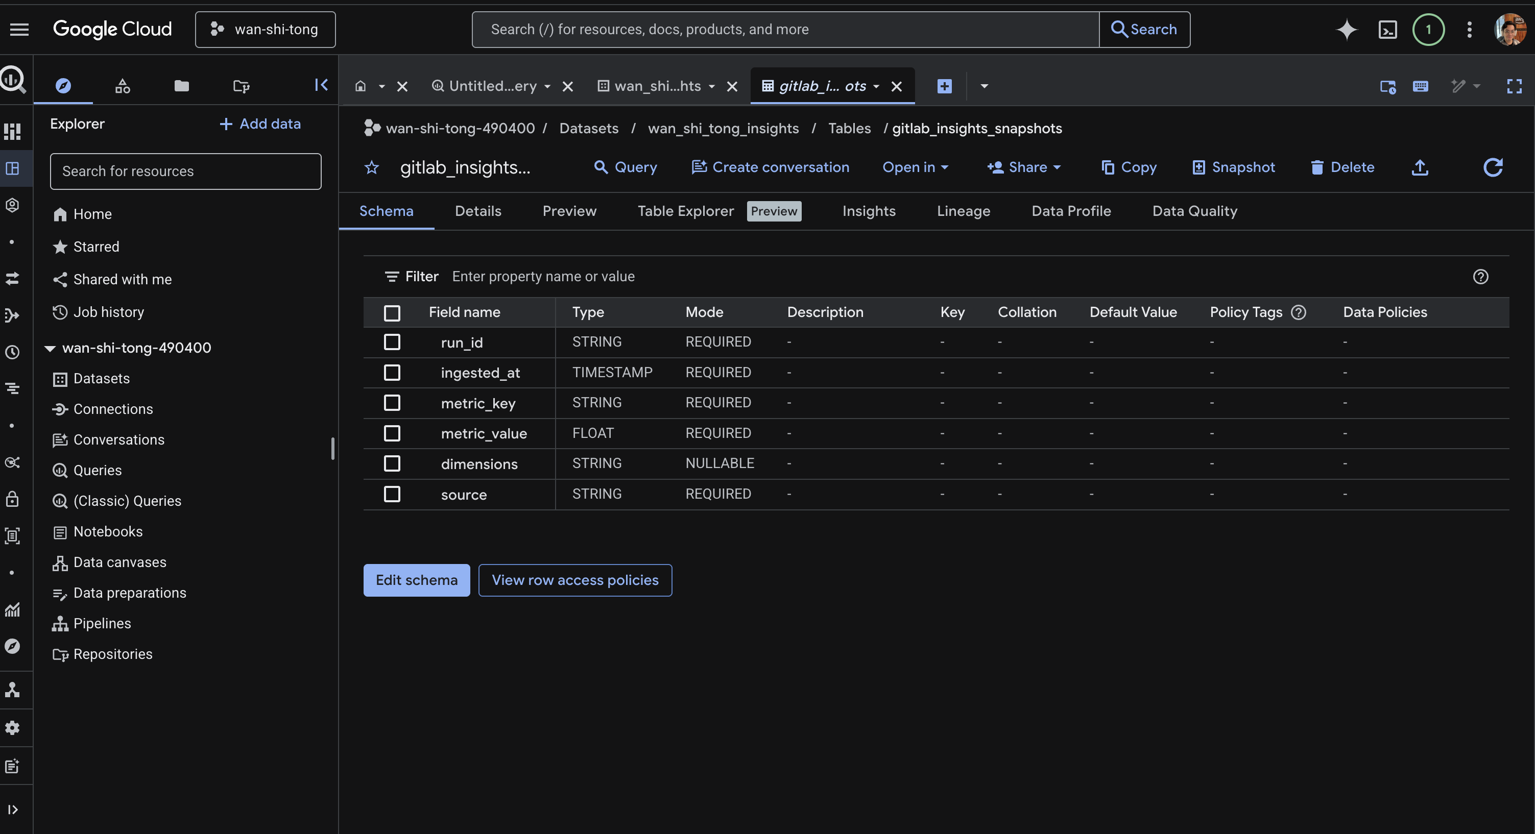This screenshot has height=834, width=1535.
Task: Open the Lineage tab
Action: (x=963, y=211)
